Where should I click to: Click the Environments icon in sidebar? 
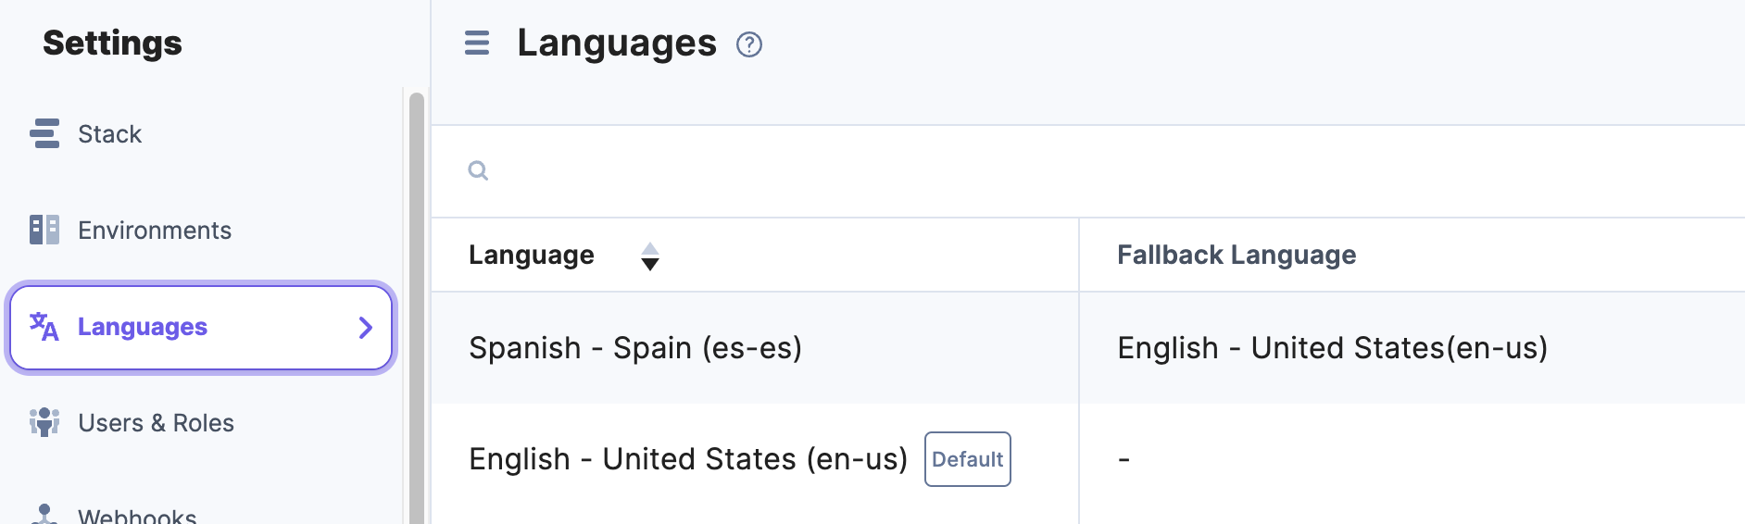44,230
